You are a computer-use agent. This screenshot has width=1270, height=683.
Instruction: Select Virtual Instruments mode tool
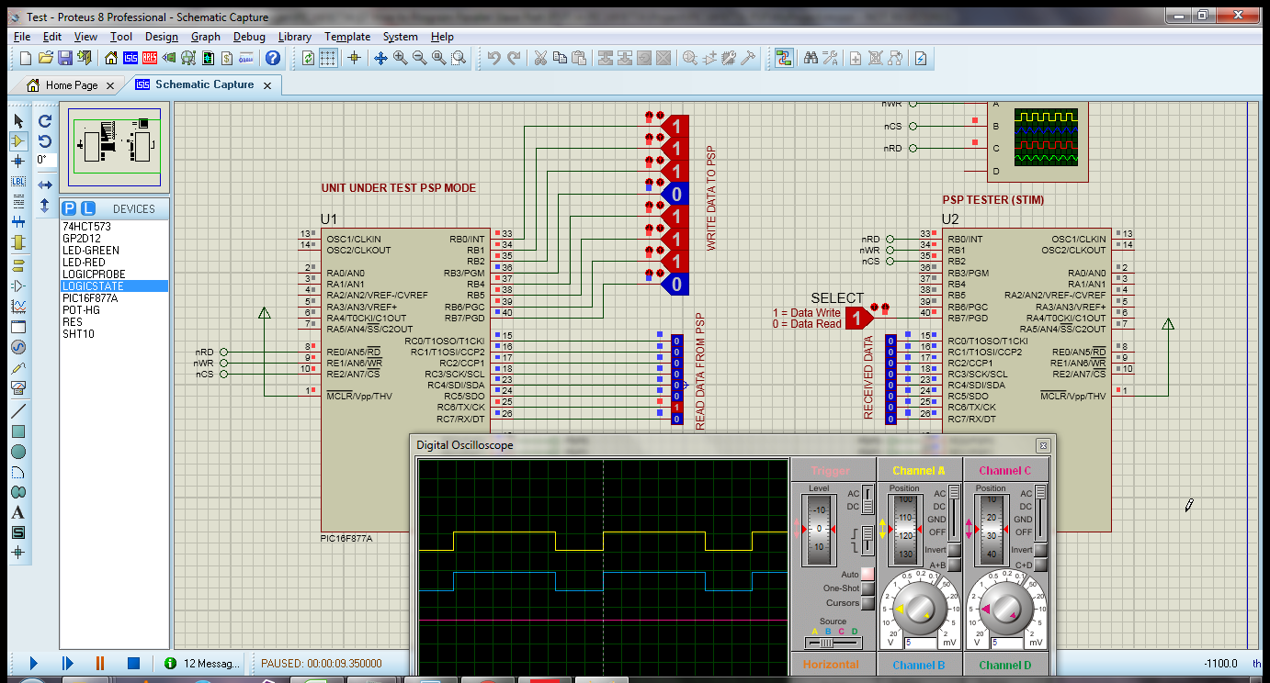click(20, 387)
